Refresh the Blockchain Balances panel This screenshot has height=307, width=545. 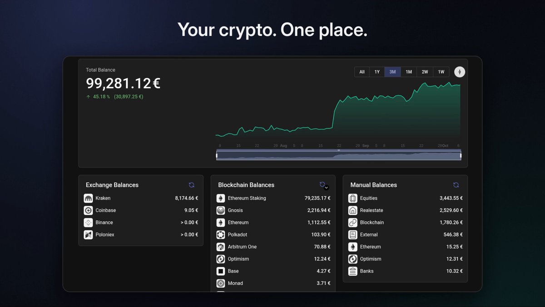(x=322, y=184)
